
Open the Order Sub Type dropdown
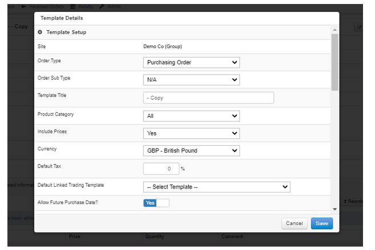click(x=191, y=80)
